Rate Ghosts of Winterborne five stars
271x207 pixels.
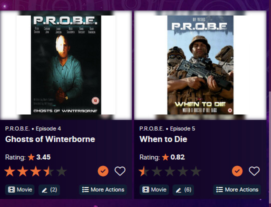pos(61,171)
